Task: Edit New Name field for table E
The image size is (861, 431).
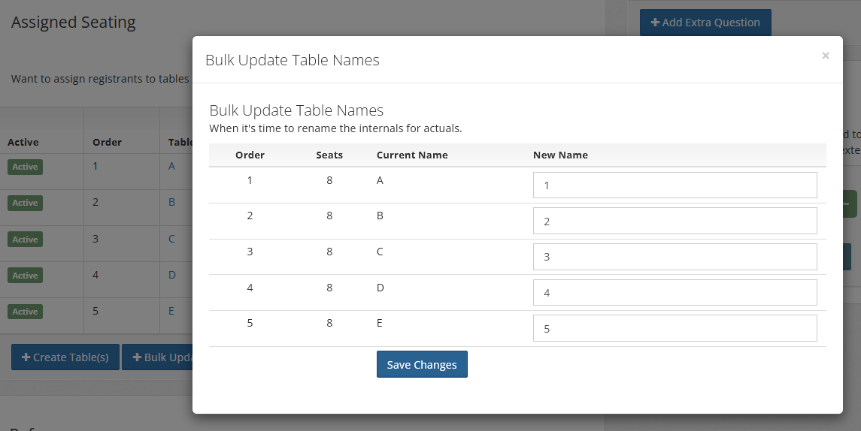Action: 675,328
